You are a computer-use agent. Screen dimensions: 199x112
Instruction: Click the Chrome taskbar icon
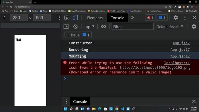[x=117, y=109]
